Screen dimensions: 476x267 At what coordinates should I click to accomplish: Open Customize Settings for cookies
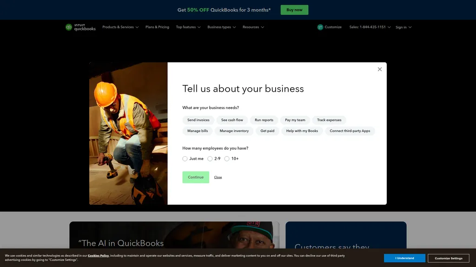pyautogui.click(x=449, y=258)
